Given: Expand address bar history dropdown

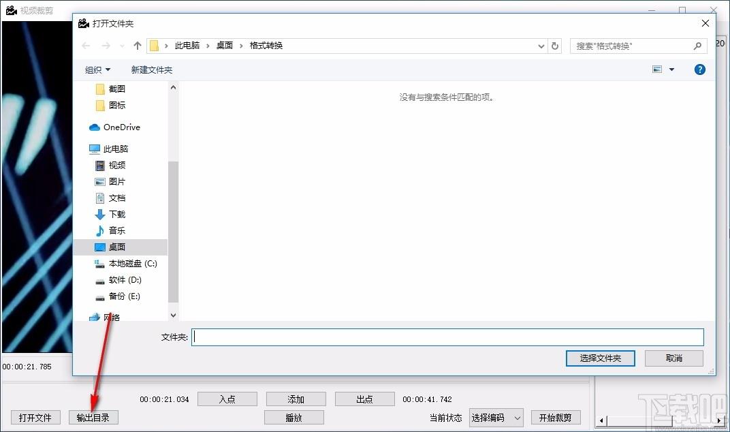Looking at the screenshot, I should (x=541, y=46).
